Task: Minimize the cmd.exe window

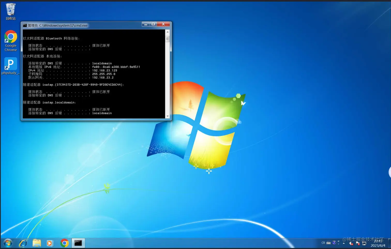Action: pyautogui.click(x=146, y=24)
